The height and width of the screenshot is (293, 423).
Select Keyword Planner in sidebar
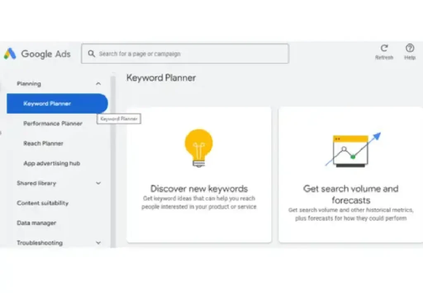pos(47,104)
